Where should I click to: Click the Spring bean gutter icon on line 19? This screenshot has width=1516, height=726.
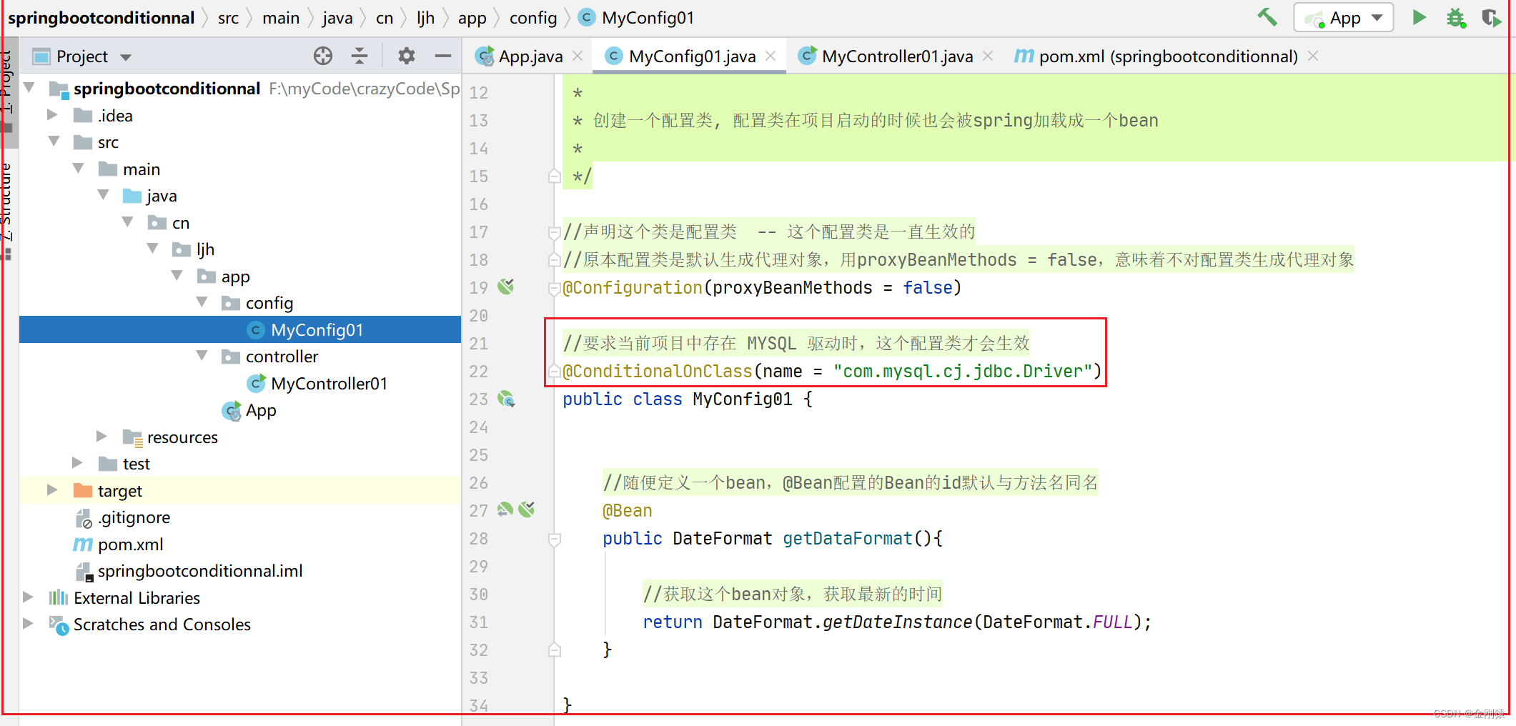point(506,287)
